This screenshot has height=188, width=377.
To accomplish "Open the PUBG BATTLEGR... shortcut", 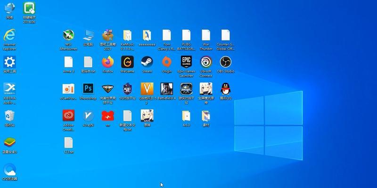I will [186, 35].
